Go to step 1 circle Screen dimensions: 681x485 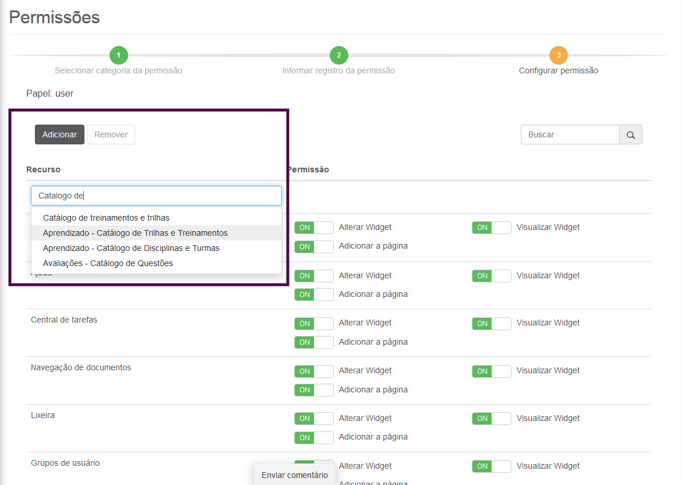pos(119,55)
